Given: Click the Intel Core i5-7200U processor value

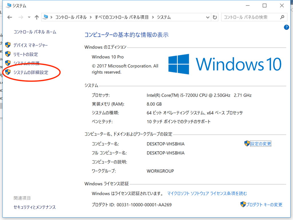Looking at the screenshot, I should pos(199,95).
